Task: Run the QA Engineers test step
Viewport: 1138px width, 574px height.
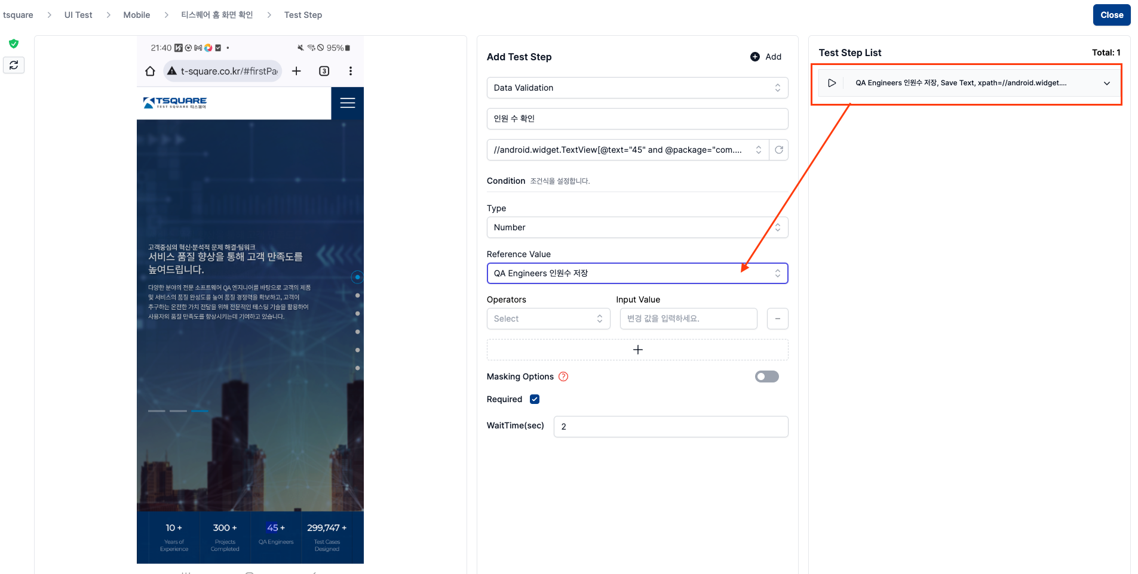Action: pyautogui.click(x=832, y=83)
